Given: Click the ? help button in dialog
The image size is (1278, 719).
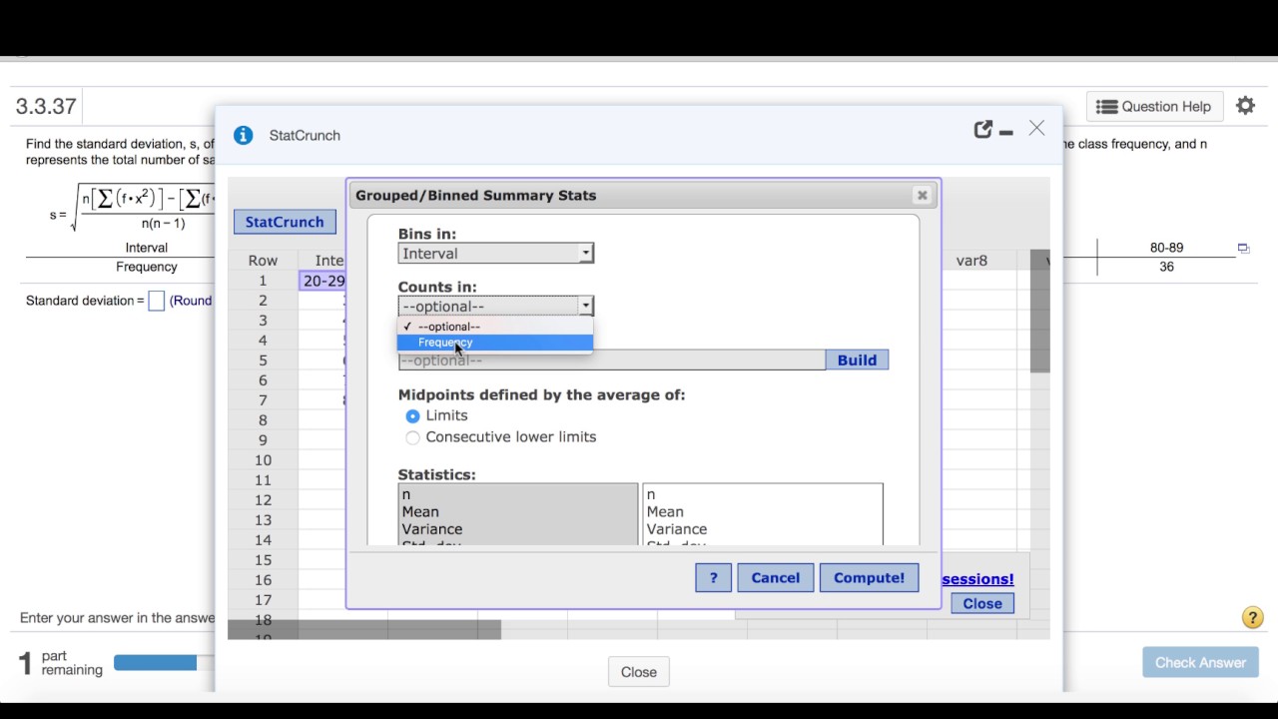Looking at the screenshot, I should click(x=713, y=577).
